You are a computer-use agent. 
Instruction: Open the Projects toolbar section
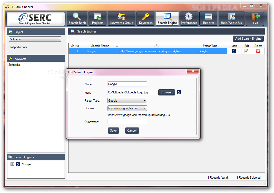coord(97,19)
